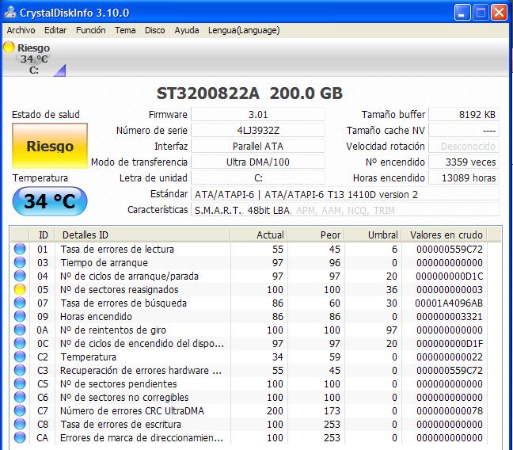Click the 34 °C temperature button
Screen dimensions: 513x450
pos(50,201)
